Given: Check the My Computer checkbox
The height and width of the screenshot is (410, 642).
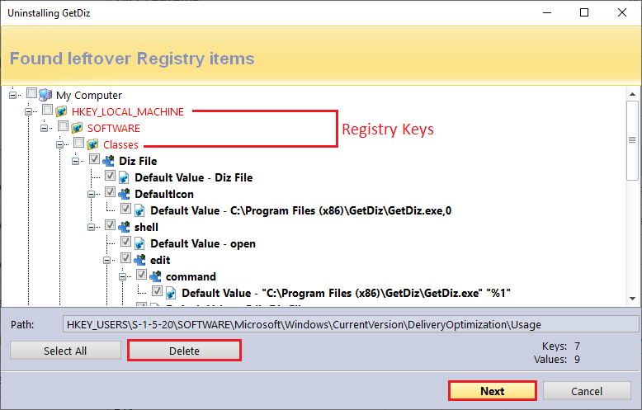Looking at the screenshot, I should 31,93.
